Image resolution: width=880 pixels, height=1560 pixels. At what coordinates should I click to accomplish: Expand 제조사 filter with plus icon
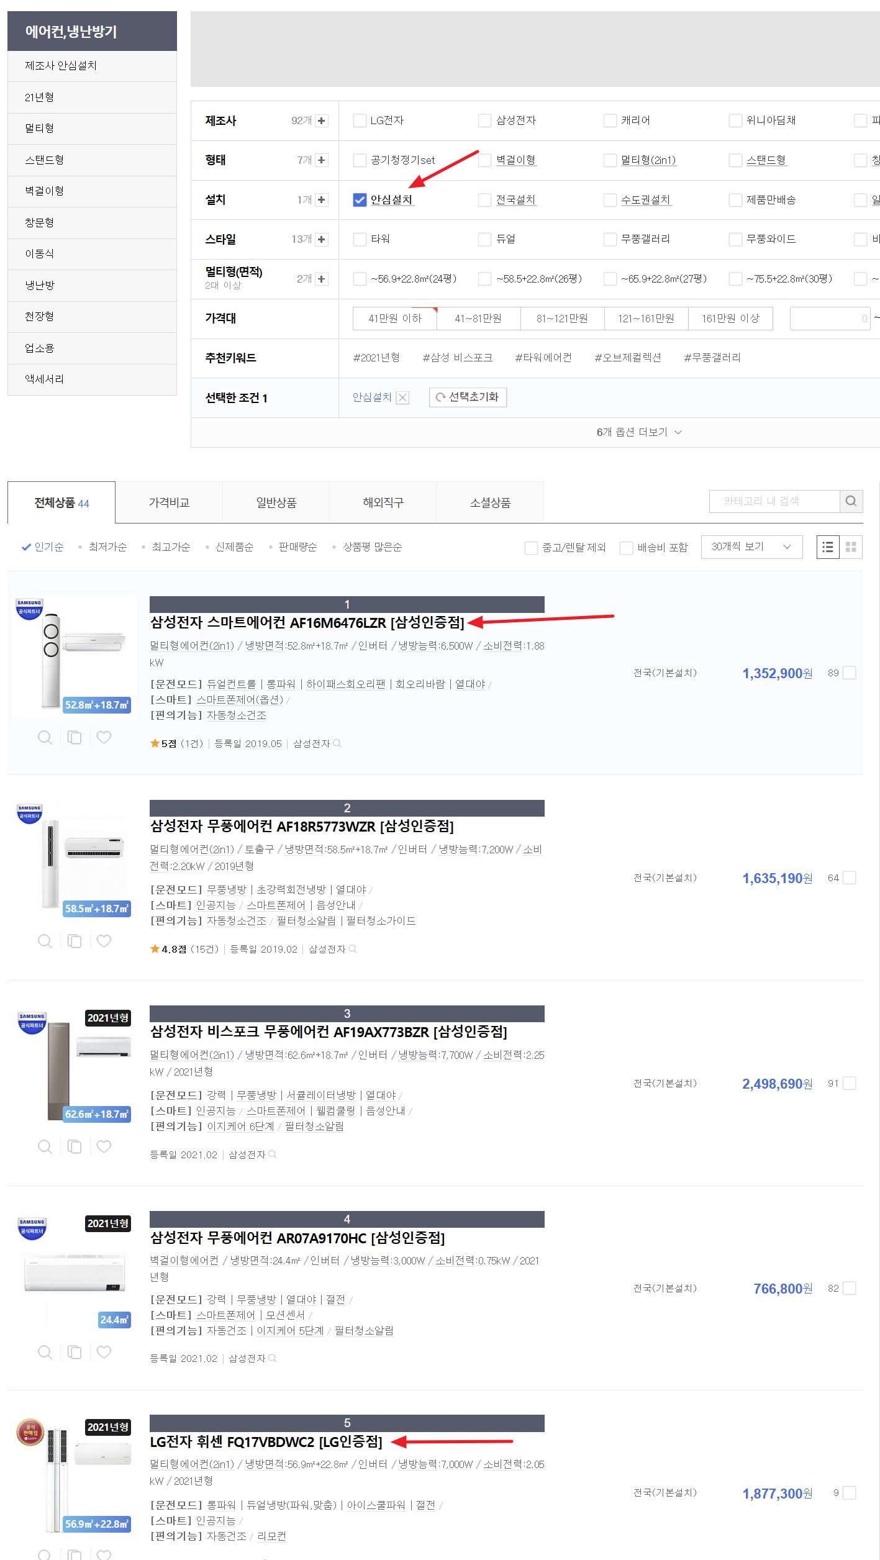pos(321,120)
